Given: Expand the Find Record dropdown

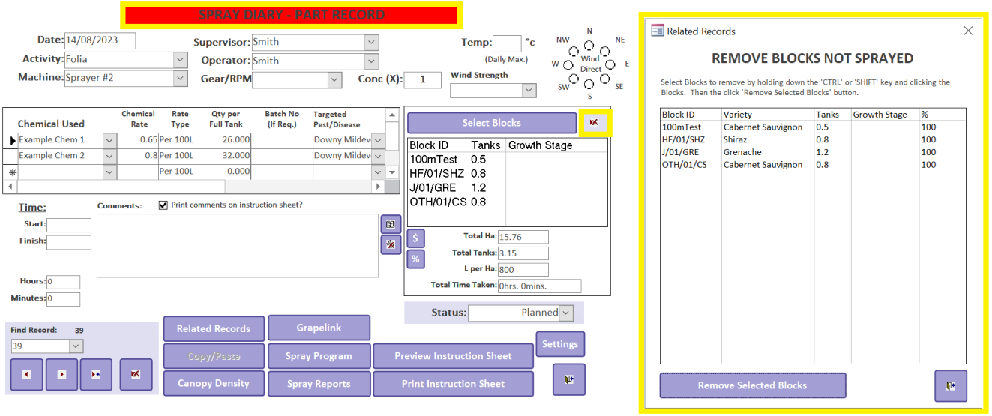Looking at the screenshot, I should pyautogui.click(x=76, y=346).
